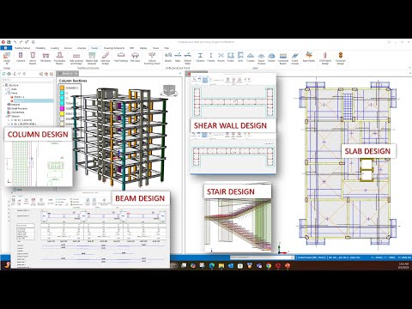This screenshot has width=412, height=309.
Task: Open Chrome from the Windows taskbar
Action: pyautogui.click(x=269, y=266)
